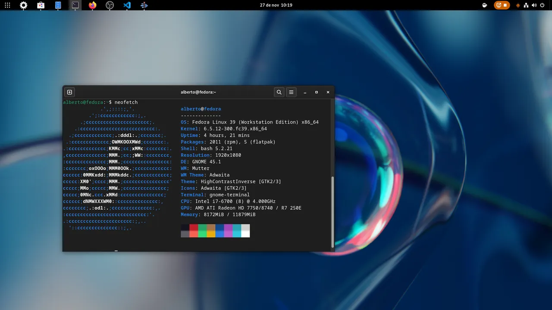Click the Packages line showing 2011 (rpm)

(x=228, y=142)
